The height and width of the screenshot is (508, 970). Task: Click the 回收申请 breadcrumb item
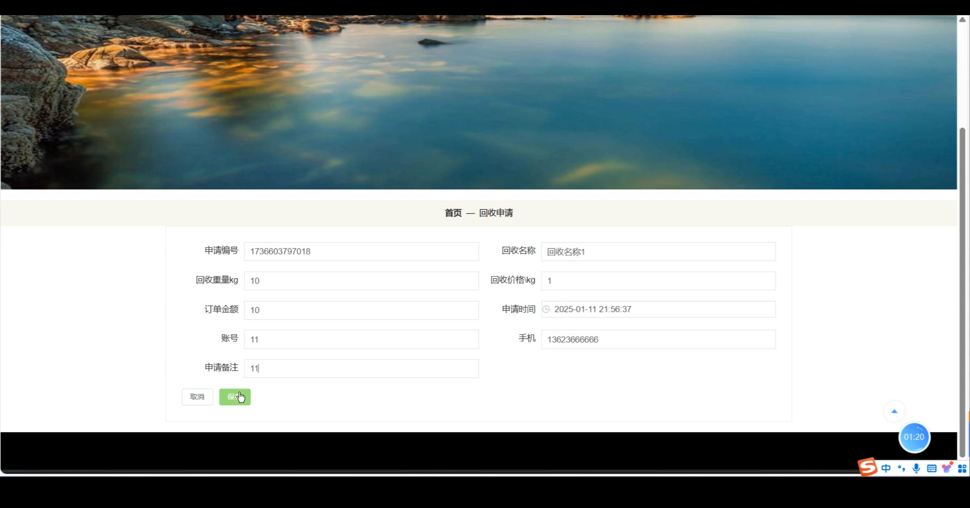tap(496, 213)
